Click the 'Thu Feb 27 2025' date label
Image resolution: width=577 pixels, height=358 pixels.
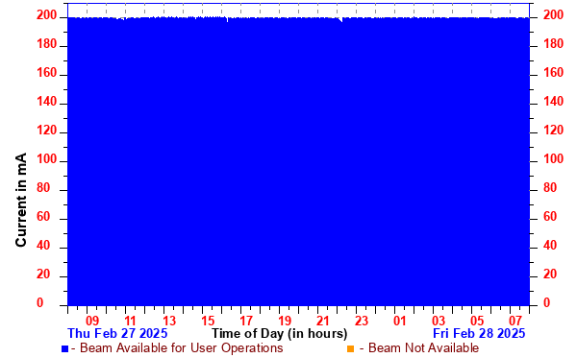[x=117, y=333]
